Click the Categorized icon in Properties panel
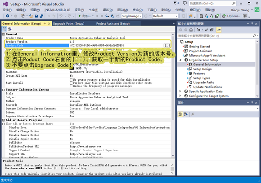261x183 pixels. point(180,114)
